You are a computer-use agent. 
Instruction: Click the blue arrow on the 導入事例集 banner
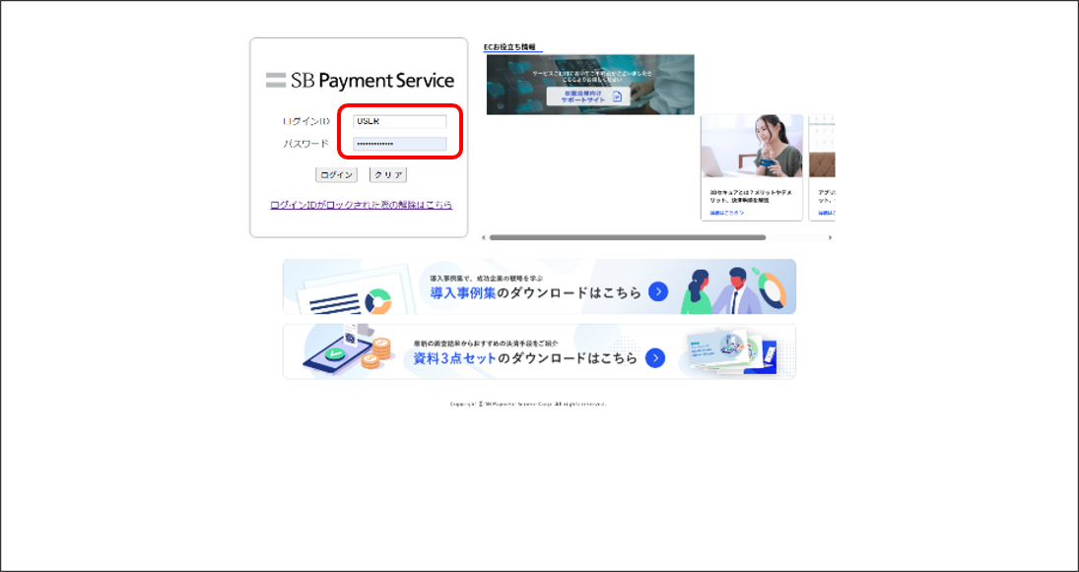[658, 292]
